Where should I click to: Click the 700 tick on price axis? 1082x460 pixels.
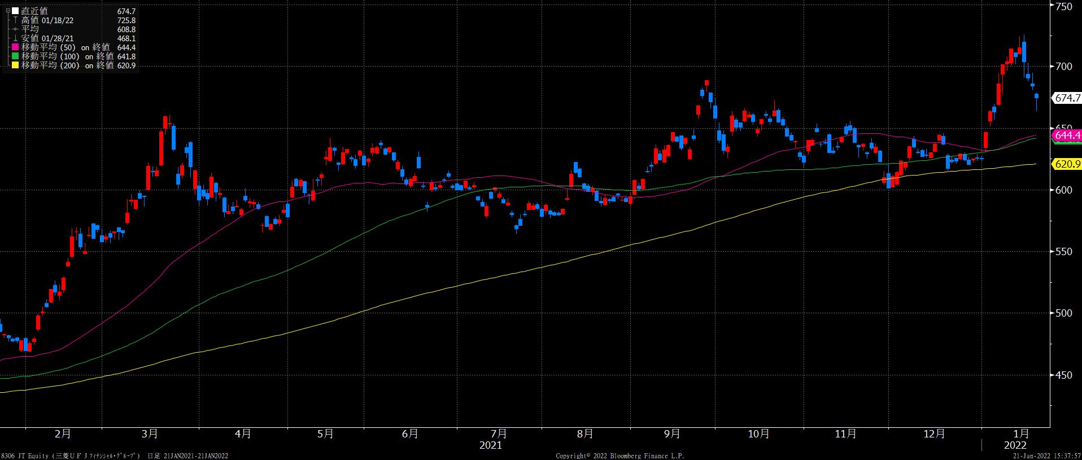point(1064,67)
